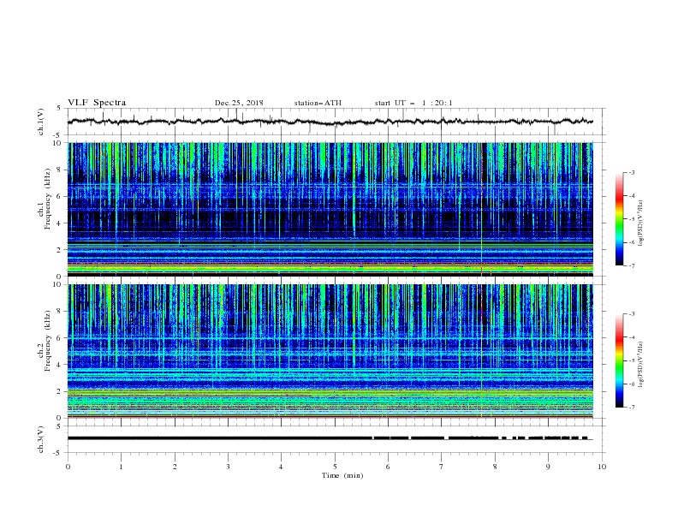Screen dimensions: 678x524
Task: Click the time axis tick label "5"
Action: click(x=335, y=467)
